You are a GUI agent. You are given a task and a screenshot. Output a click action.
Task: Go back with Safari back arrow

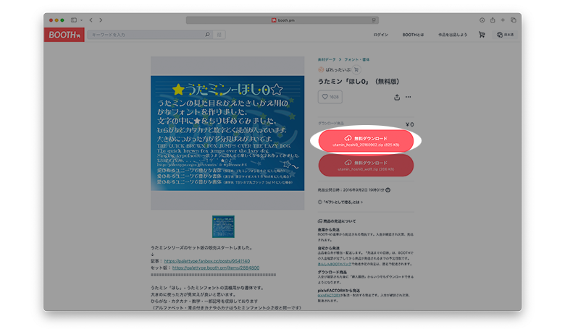(91, 20)
